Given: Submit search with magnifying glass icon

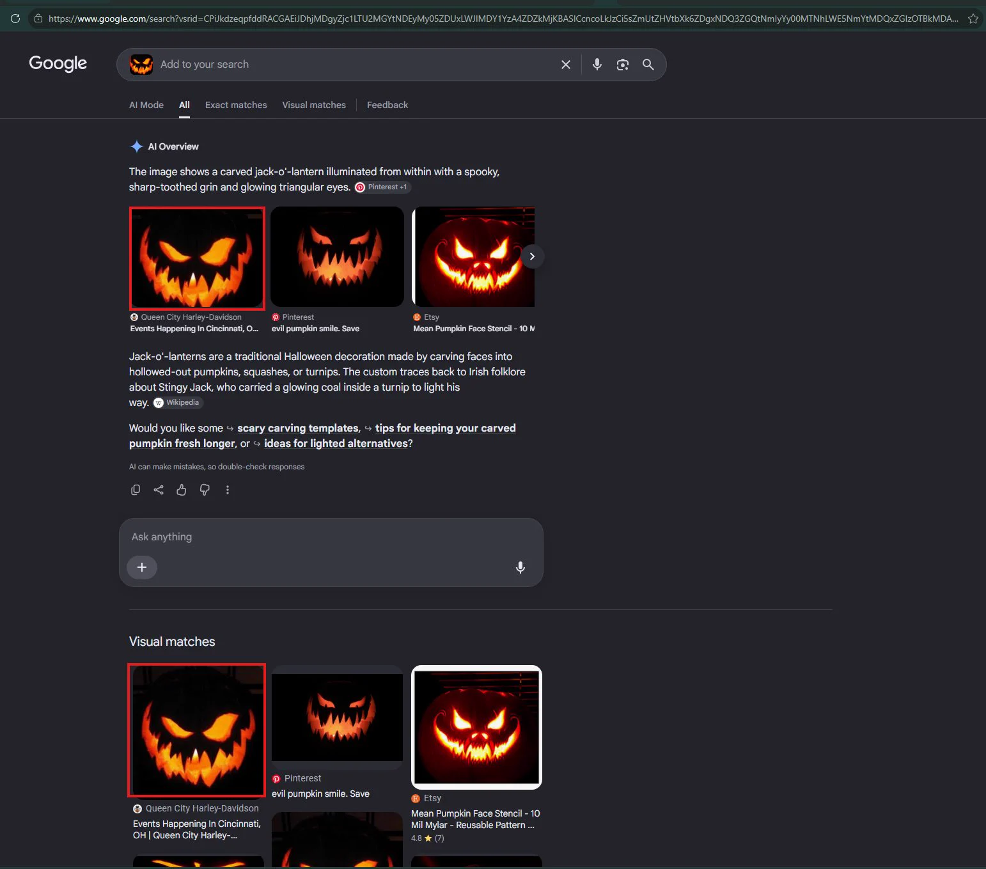Looking at the screenshot, I should point(648,65).
